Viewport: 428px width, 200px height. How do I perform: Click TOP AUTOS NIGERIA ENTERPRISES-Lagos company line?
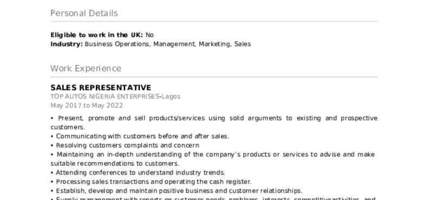pos(115,97)
